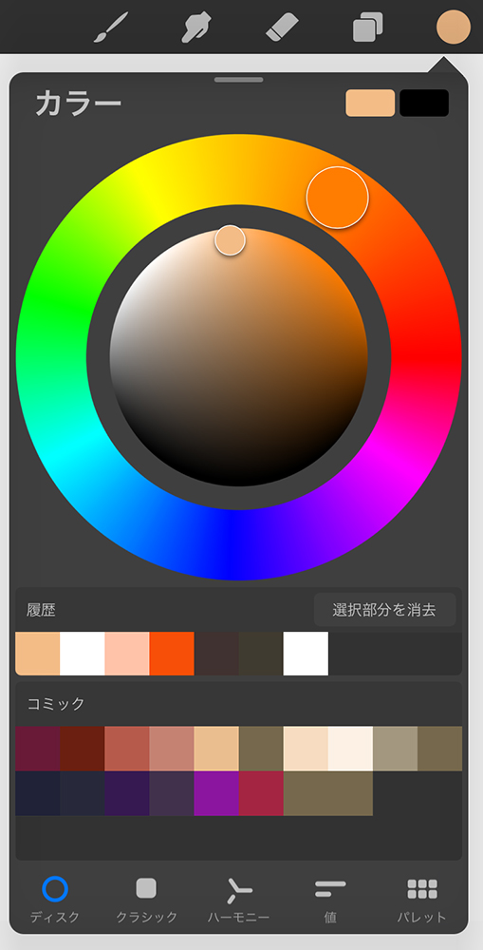The height and width of the screenshot is (950, 483).
Task: Clear history with 選択部分を消去 button
Action: click(x=384, y=610)
